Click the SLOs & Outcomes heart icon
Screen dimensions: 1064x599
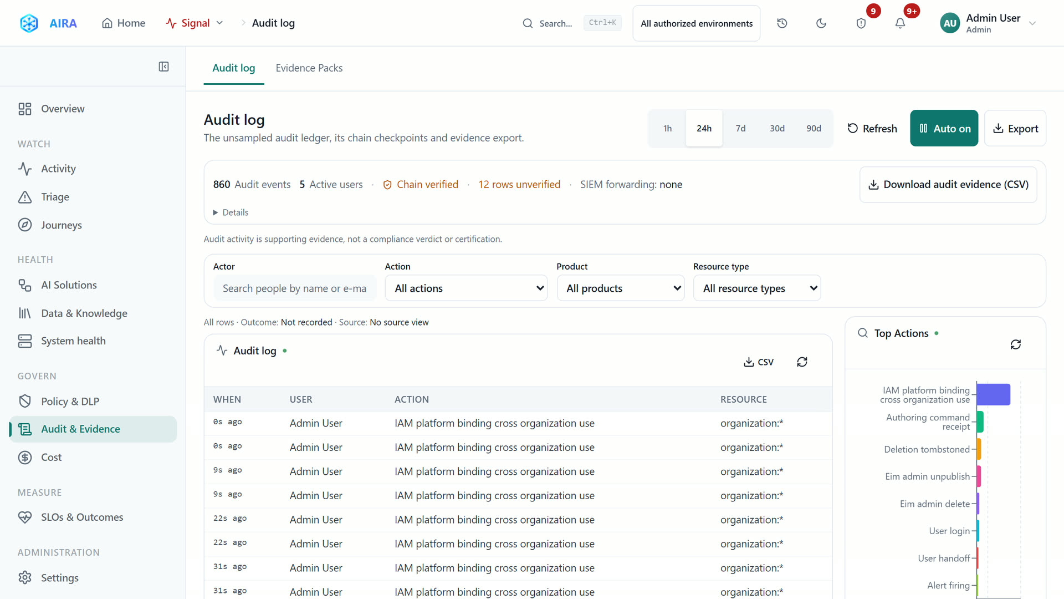pos(25,517)
